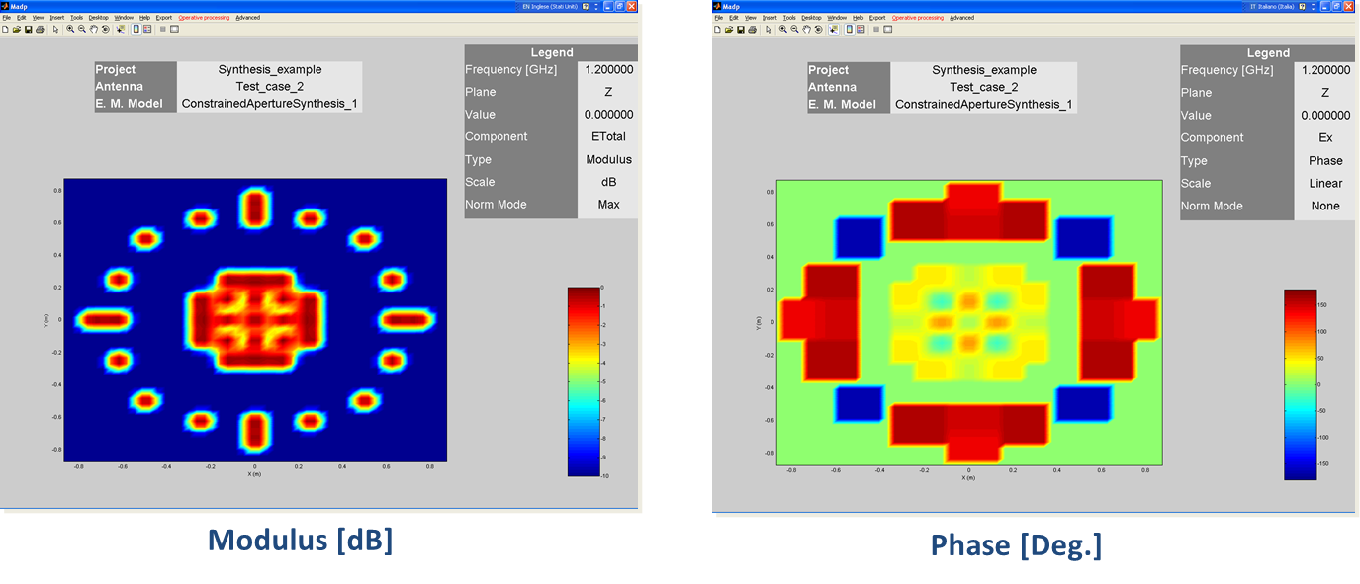Open Export menu in left Modulus window
1360x584 pixels.
163,18
